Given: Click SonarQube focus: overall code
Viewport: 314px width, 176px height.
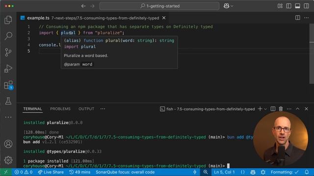Looking at the screenshot, I should [125, 172].
